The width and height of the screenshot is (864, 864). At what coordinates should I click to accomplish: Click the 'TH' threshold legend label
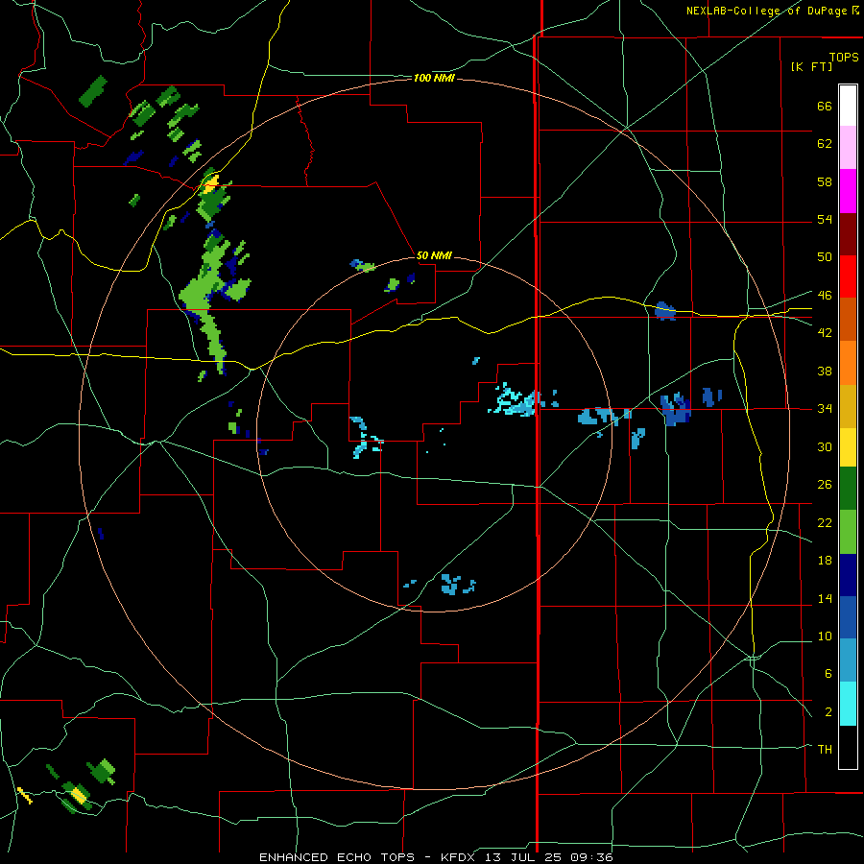[x=825, y=750]
